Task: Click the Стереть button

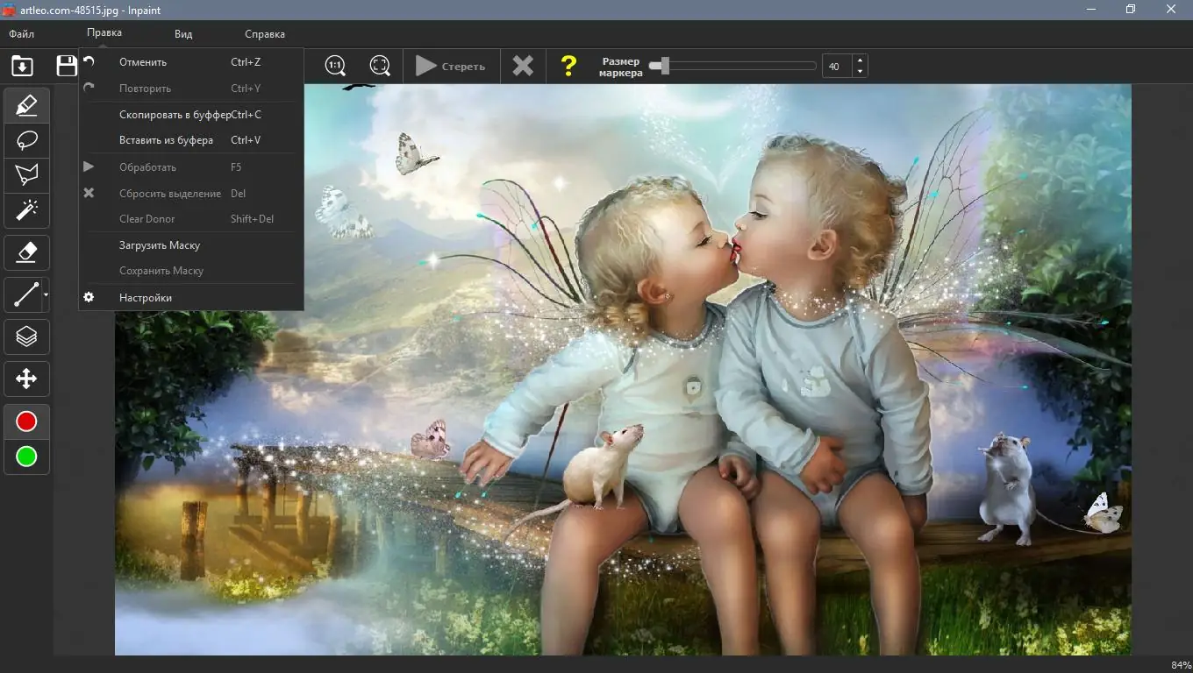Action: (x=451, y=65)
